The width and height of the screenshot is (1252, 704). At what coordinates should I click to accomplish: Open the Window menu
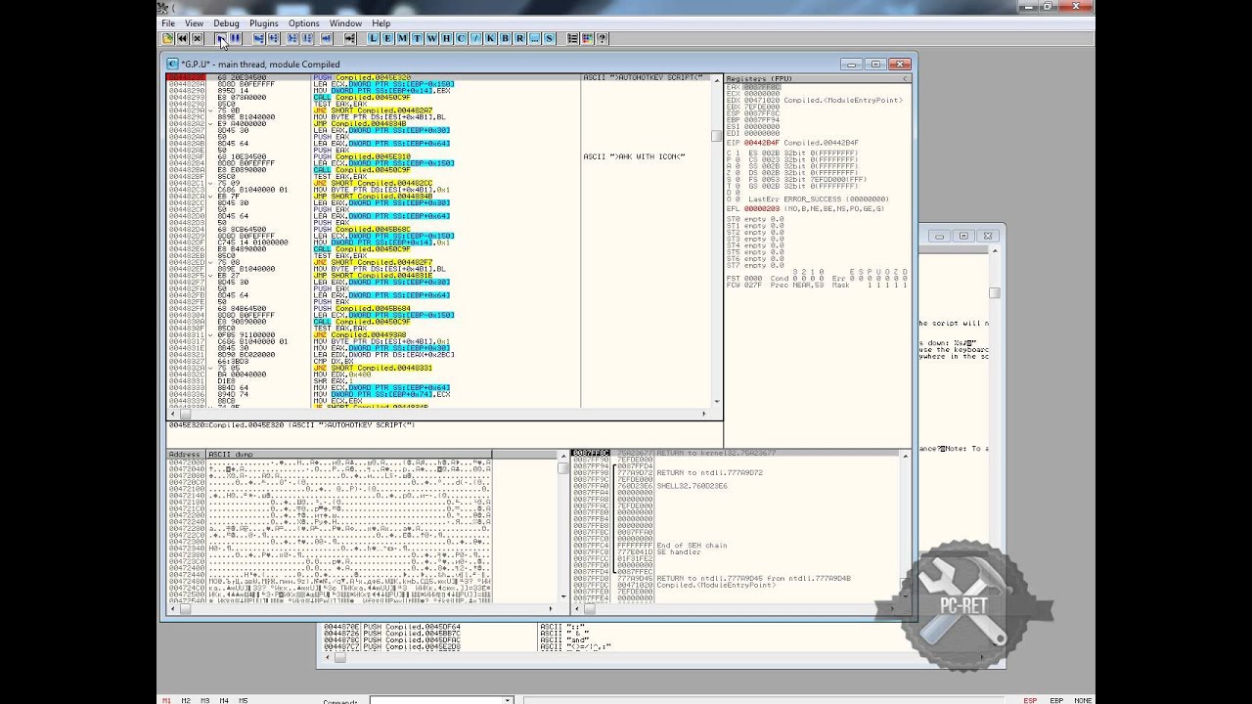[345, 22]
